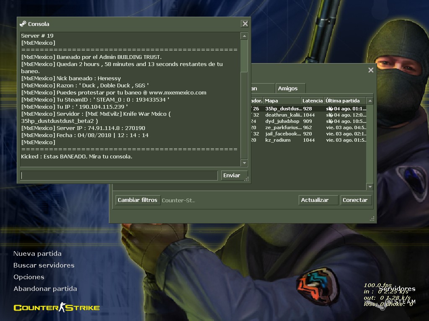Image resolution: width=429 pixels, height=321 pixels.
Task: Switch to the Amigos tab
Action: (290, 88)
